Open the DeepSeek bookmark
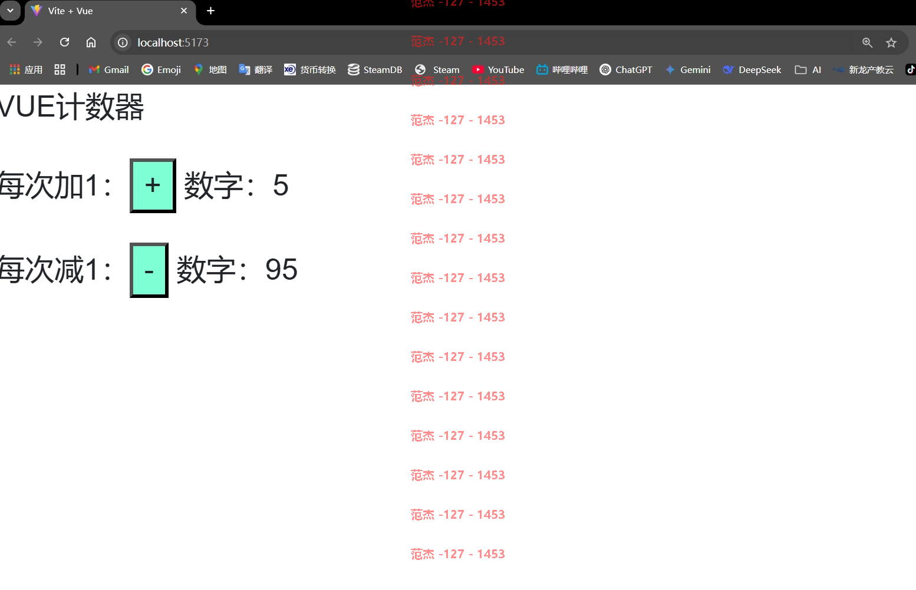The width and height of the screenshot is (916, 590). (x=752, y=69)
